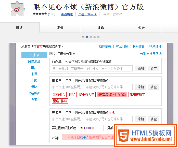Select the fifth screenshot carousel dot
The width and height of the screenshot is (178, 148).
point(98,37)
